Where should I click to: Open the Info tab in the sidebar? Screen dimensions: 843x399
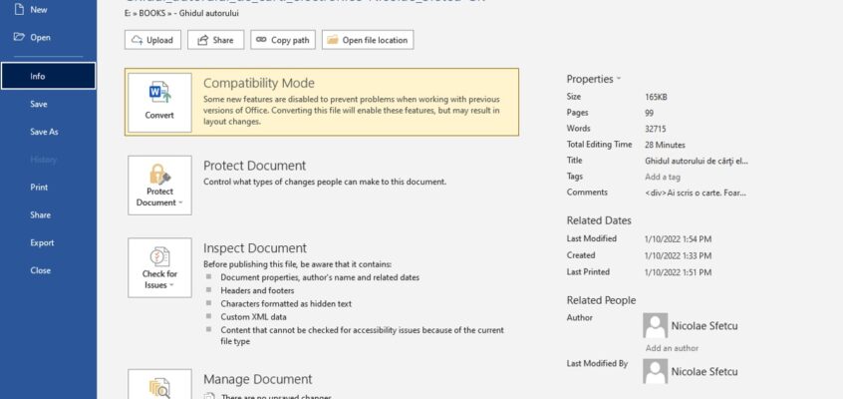49,76
